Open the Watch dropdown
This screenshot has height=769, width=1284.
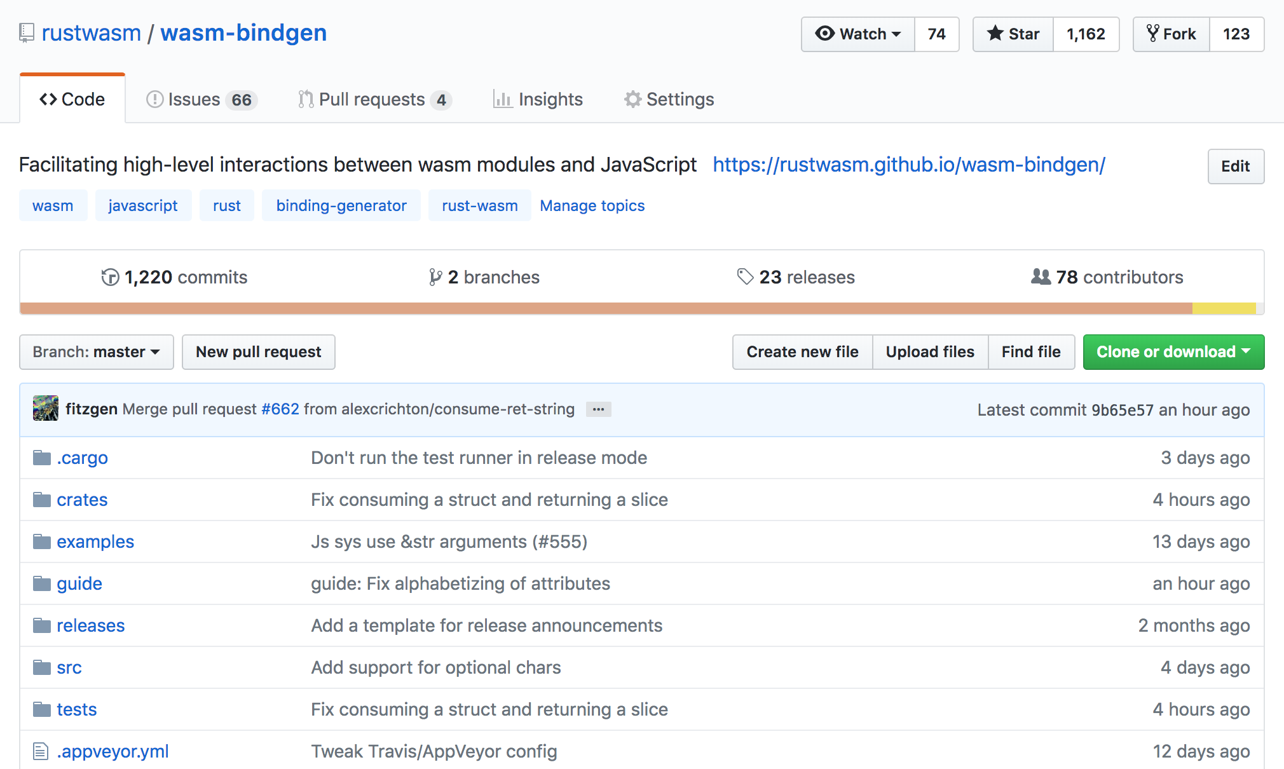coord(858,34)
